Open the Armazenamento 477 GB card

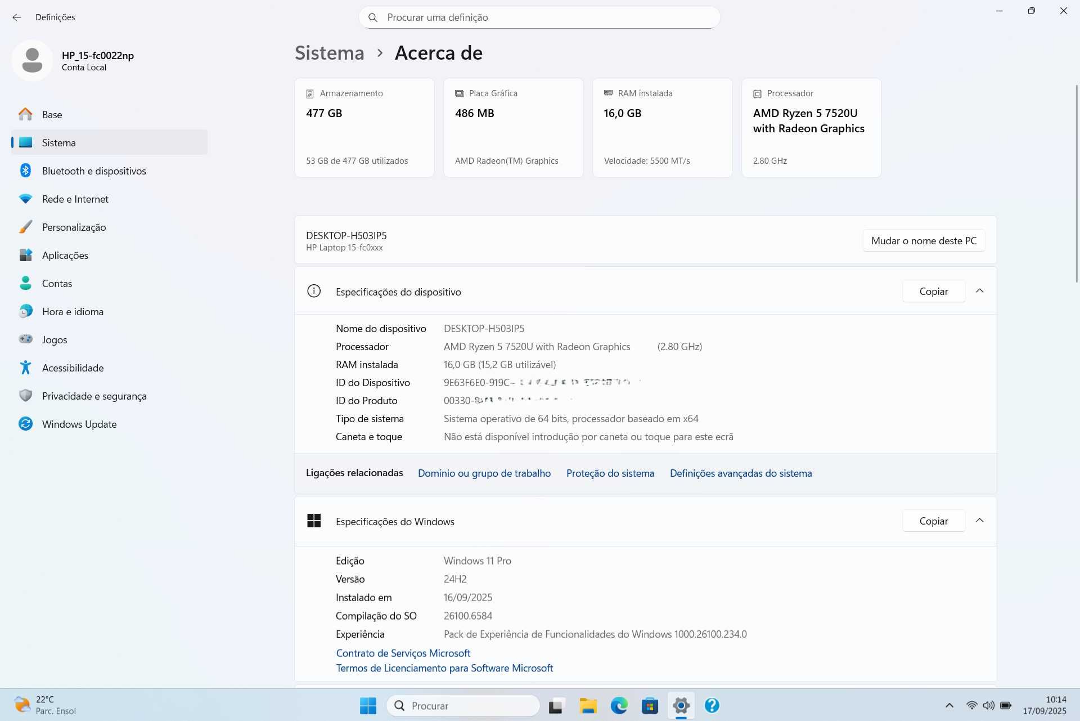pos(364,128)
